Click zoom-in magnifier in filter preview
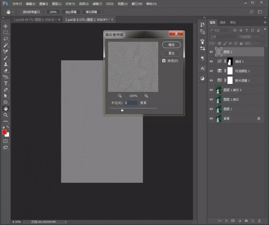The width and height of the screenshot is (269, 225). coord(146,96)
